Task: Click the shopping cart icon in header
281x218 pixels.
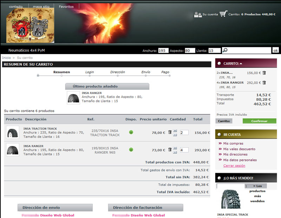Action: [x=223, y=14]
